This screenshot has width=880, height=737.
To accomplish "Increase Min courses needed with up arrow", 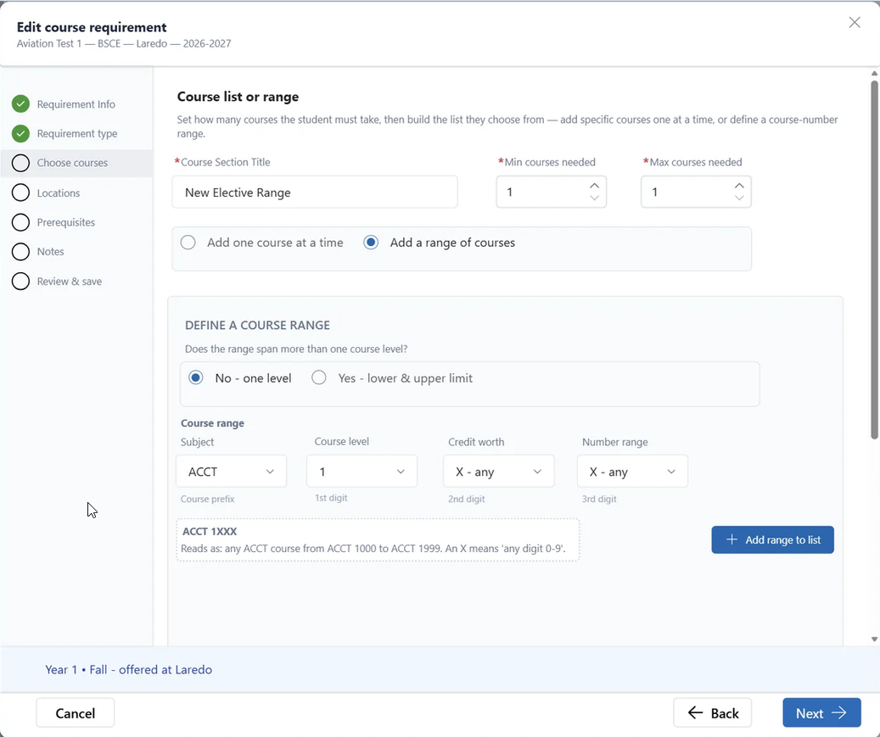I will point(594,186).
